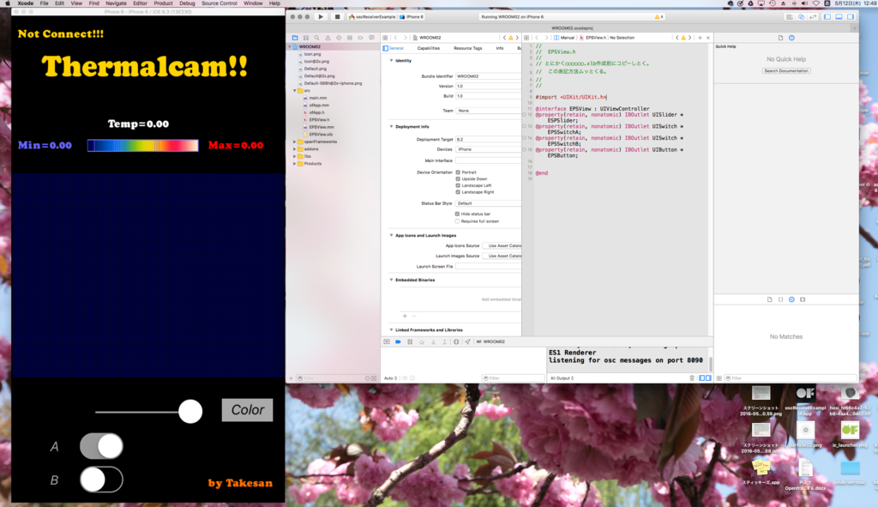Select EPSView.xib in the navigator
This screenshot has width=878, height=507.
coord(321,135)
